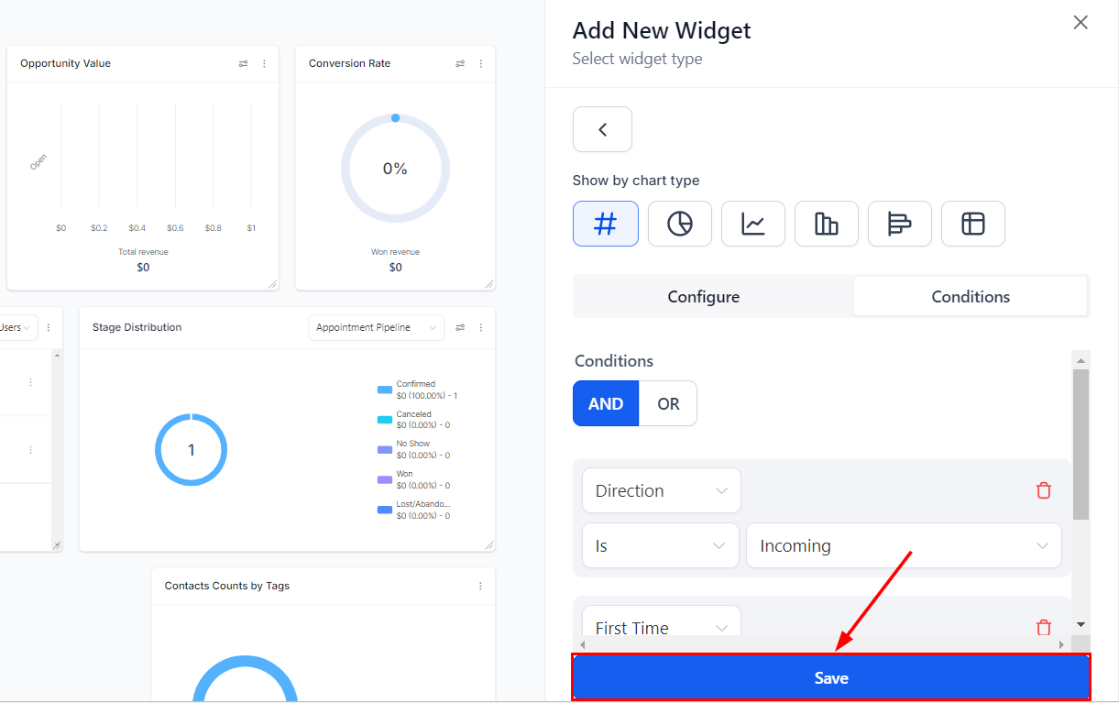Toggle the No Show legend entry
The height and width of the screenshot is (703, 1119).
coord(414,449)
